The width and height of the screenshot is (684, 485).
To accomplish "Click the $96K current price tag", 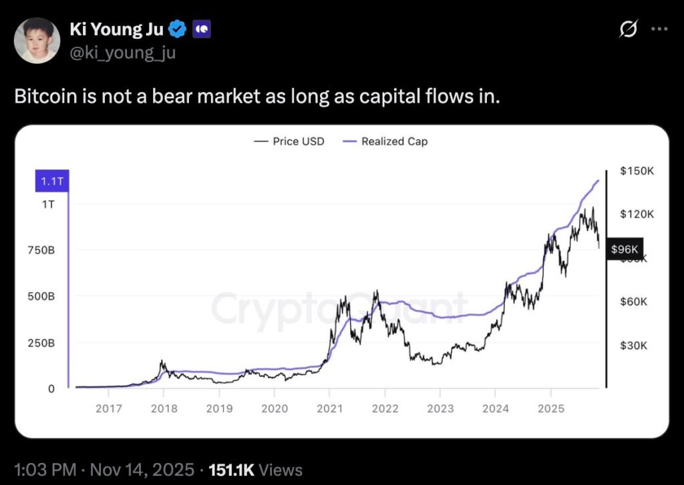I will pyautogui.click(x=626, y=248).
